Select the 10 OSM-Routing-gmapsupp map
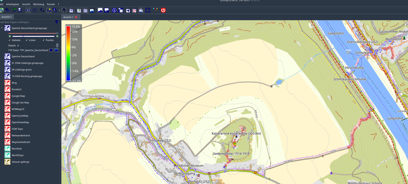 coord(27,76)
